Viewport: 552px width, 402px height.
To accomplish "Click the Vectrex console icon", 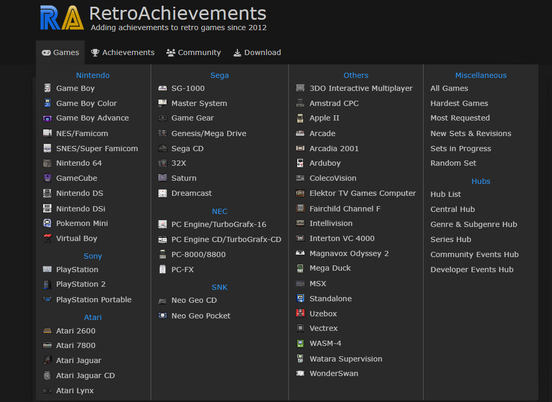I will pyautogui.click(x=300, y=328).
